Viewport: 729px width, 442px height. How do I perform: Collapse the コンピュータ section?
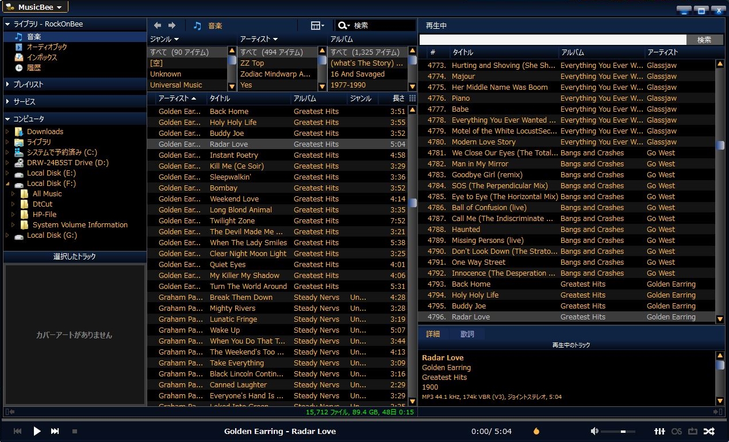(x=7, y=119)
